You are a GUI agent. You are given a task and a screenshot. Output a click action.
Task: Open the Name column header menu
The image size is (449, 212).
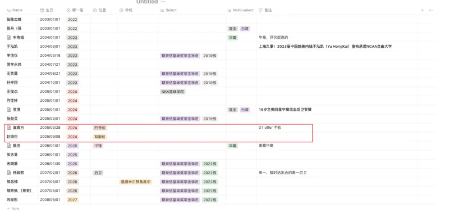(15, 10)
